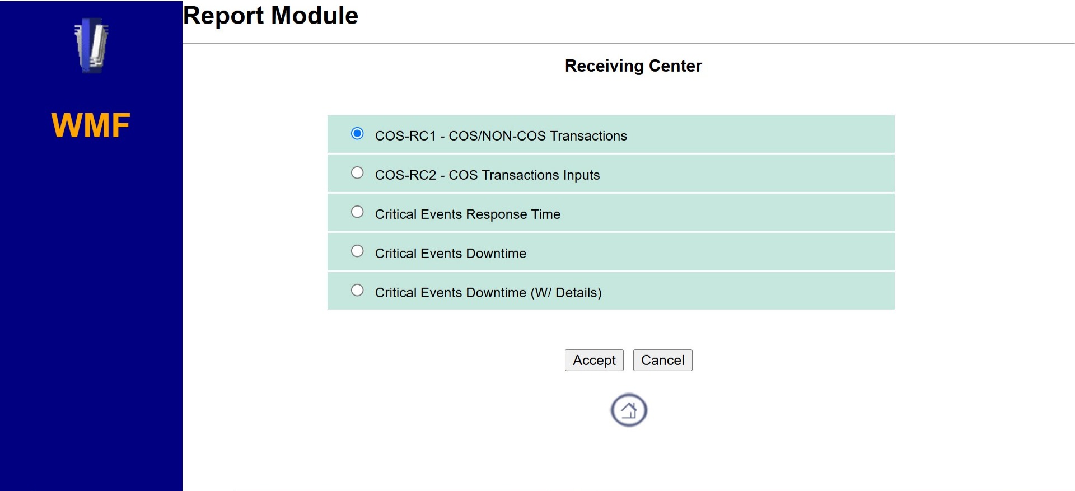
Task: Select the COS-RC2 radio button
Action: [x=357, y=172]
